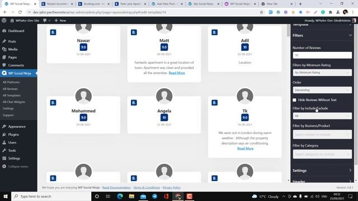
Task: Open Windows Start menu
Action: point(6,196)
